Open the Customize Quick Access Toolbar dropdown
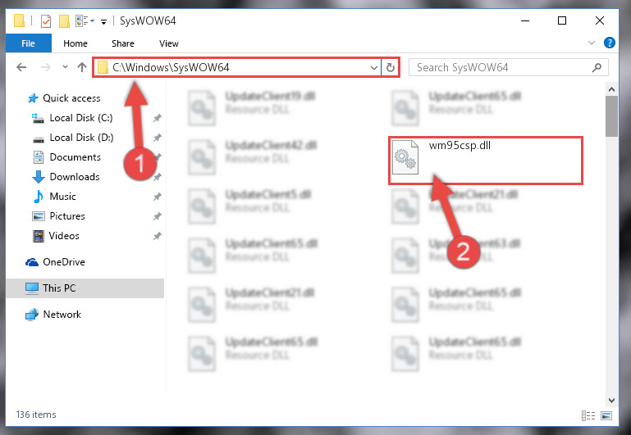 104,21
